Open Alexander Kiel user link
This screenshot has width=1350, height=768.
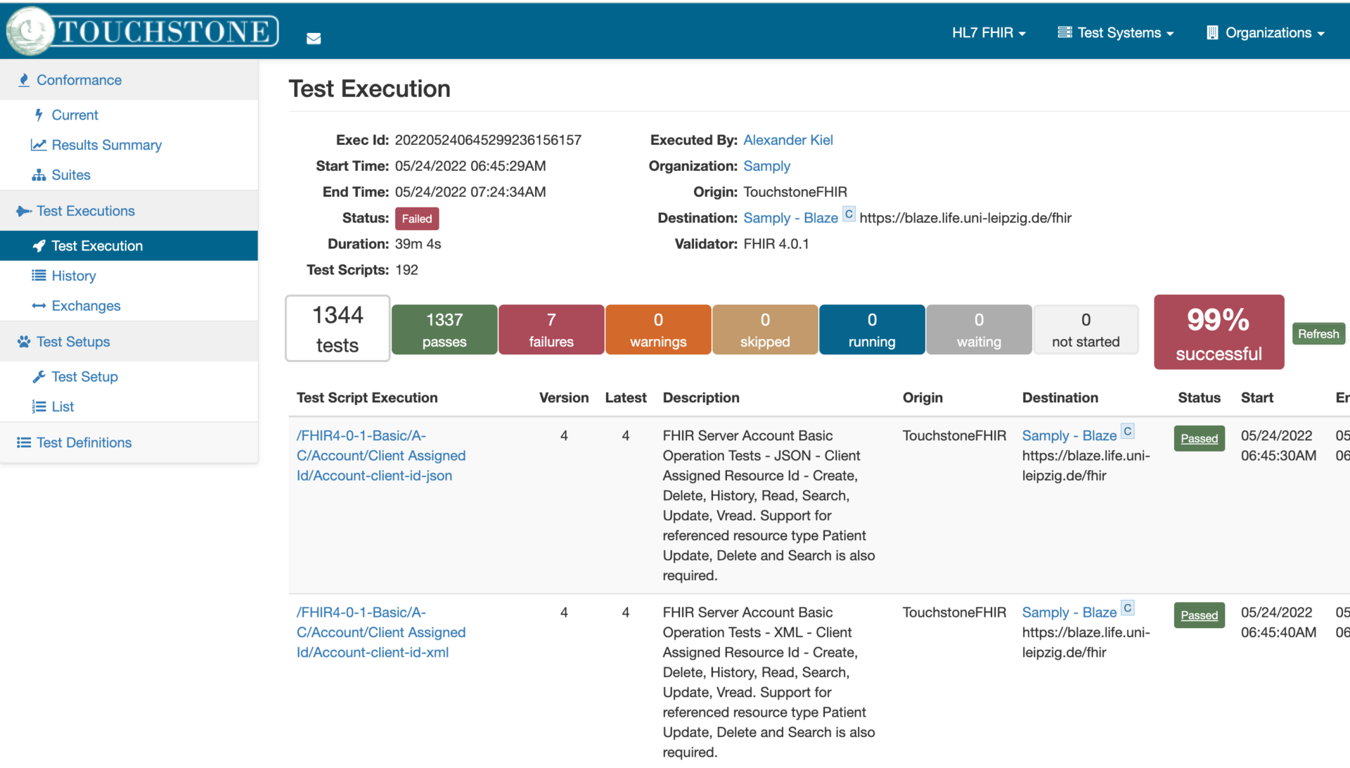tap(788, 140)
